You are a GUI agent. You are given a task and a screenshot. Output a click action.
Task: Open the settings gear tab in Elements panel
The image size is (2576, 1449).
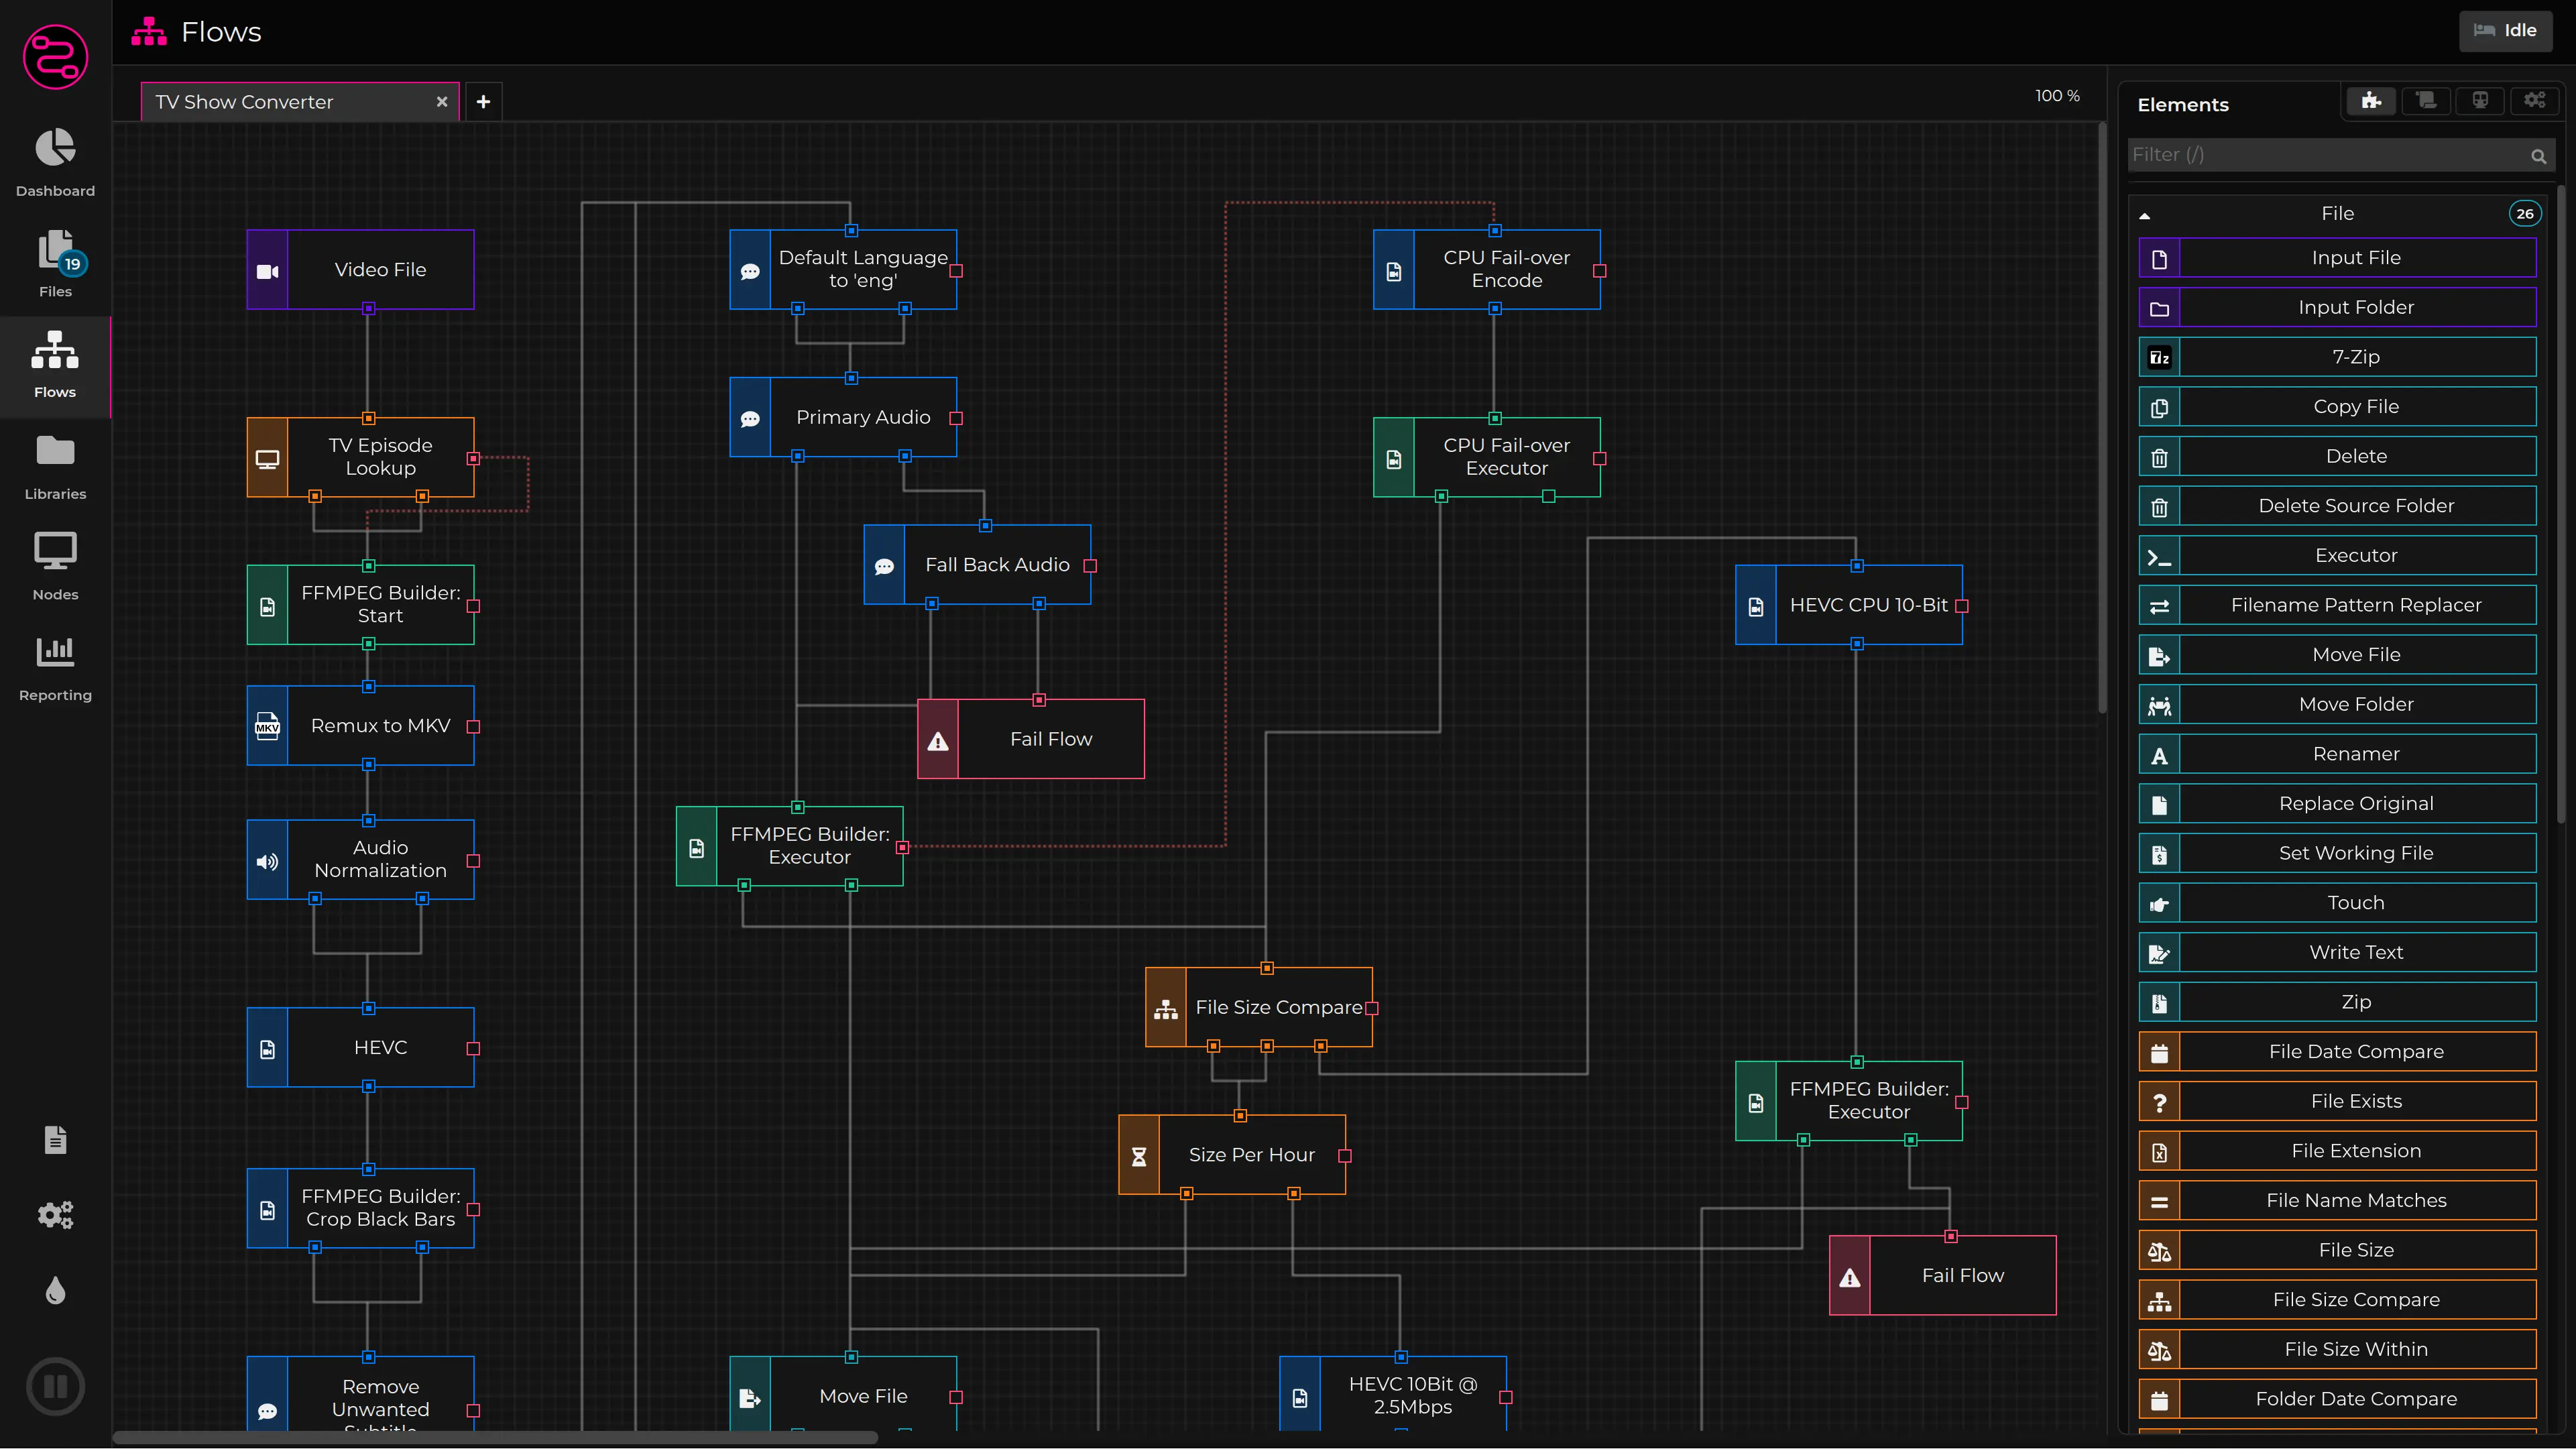coord(2535,100)
